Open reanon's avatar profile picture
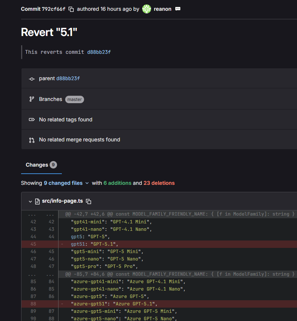The height and width of the screenshot is (321, 297). click(x=146, y=9)
